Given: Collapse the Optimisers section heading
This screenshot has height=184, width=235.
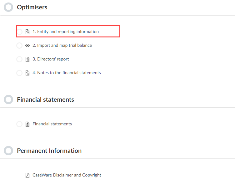Looking at the screenshot, I should pos(32,7).
